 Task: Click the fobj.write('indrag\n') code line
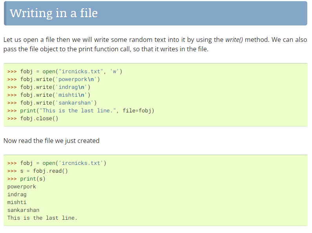tap(55, 87)
